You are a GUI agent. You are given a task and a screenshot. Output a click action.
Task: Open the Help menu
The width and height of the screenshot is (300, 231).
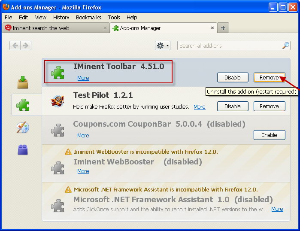point(132,18)
